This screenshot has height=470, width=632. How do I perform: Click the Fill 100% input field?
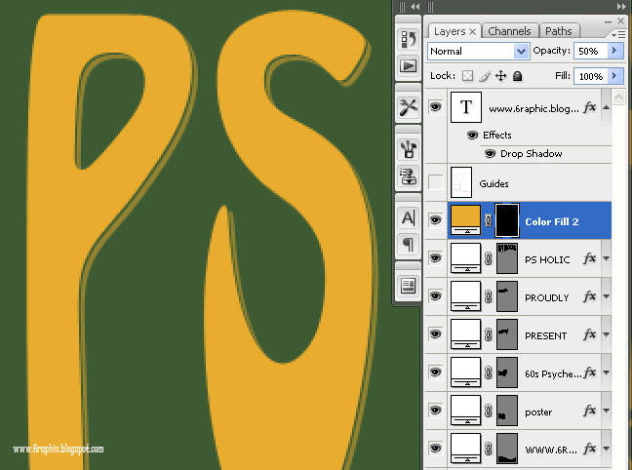pyautogui.click(x=590, y=76)
